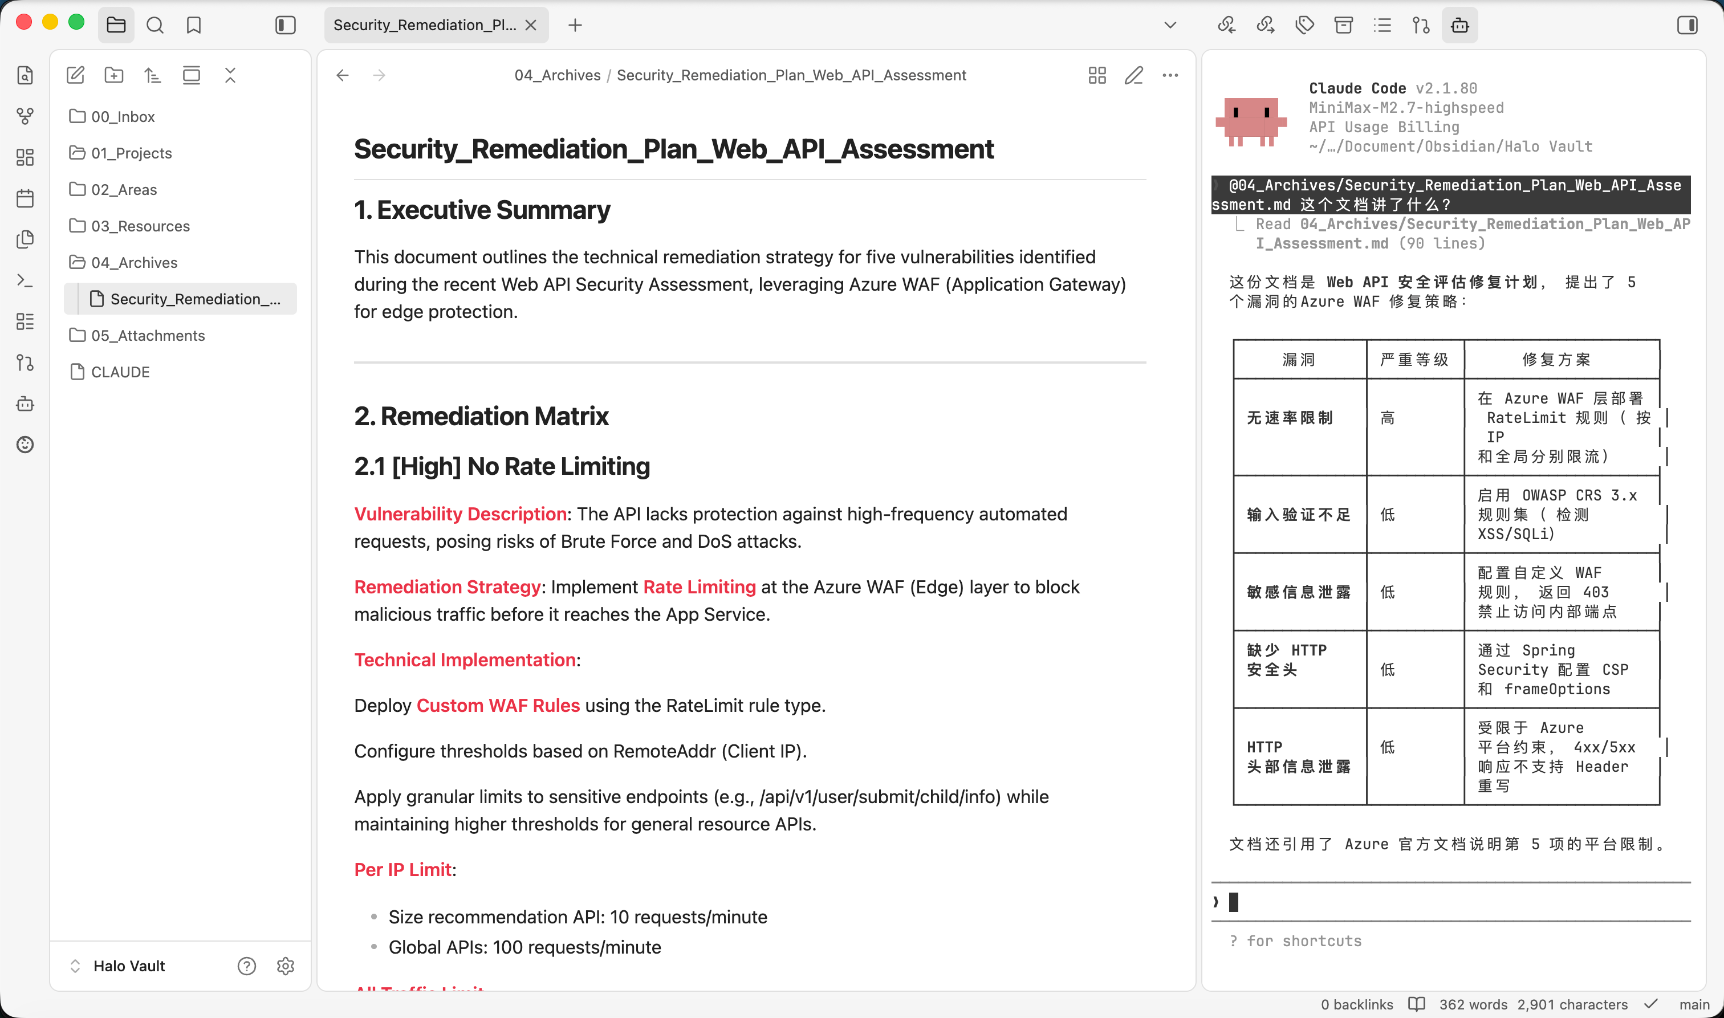This screenshot has height=1018, width=1724.
Task: Create a new folder in the file explorer
Action: point(114,75)
